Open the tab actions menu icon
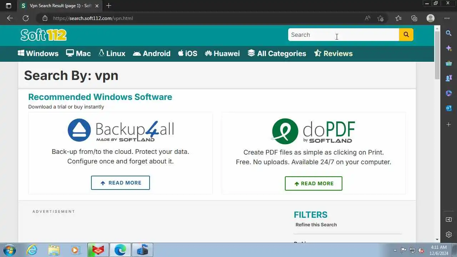Image resolution: width=457 pixels, height=257 pixels. click(x=9, y=6)
